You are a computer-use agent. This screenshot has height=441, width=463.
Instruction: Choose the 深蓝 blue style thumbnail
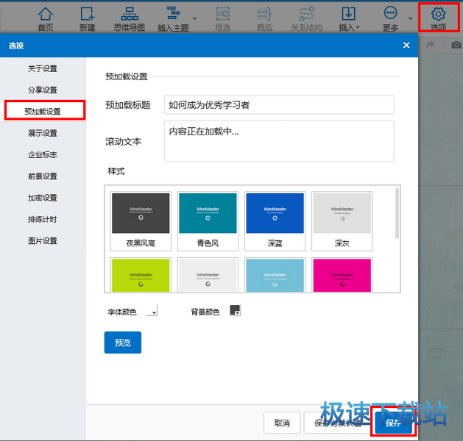pos(275,221)
